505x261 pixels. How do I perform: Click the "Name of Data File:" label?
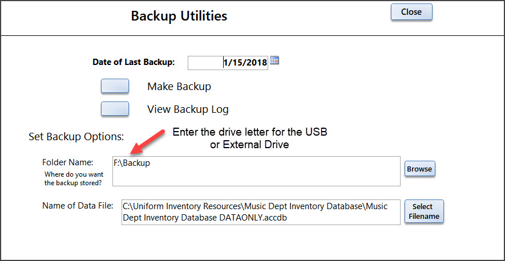pyautogui.click(x=78, y=205)
